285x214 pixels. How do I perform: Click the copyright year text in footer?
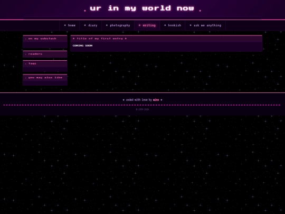142,109
